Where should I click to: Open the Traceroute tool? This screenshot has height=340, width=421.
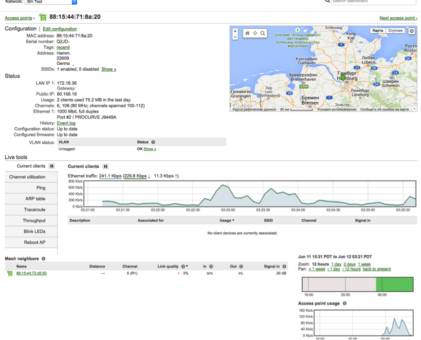[x=31, y=209]
